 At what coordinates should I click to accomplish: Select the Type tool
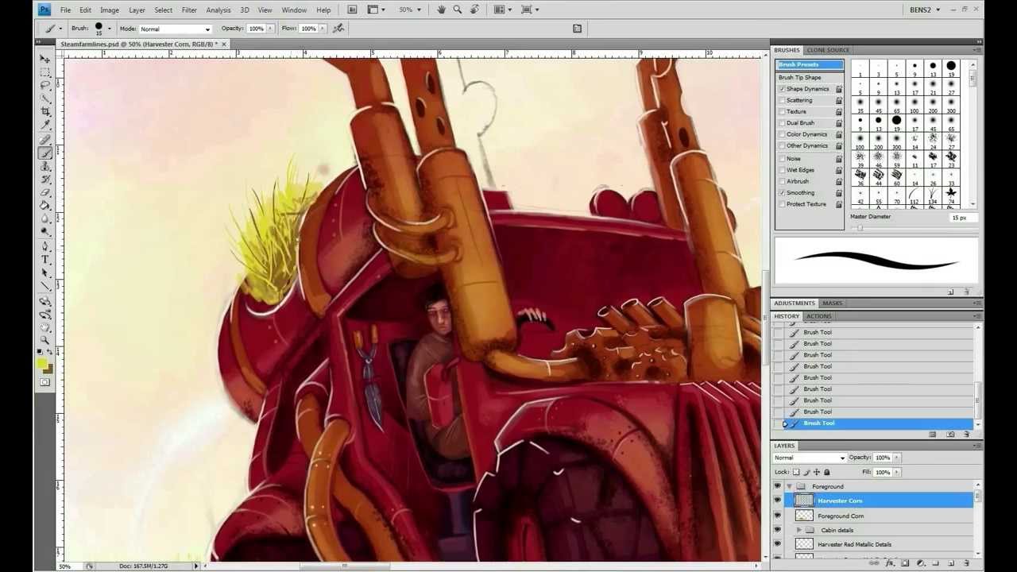point(45,260)
